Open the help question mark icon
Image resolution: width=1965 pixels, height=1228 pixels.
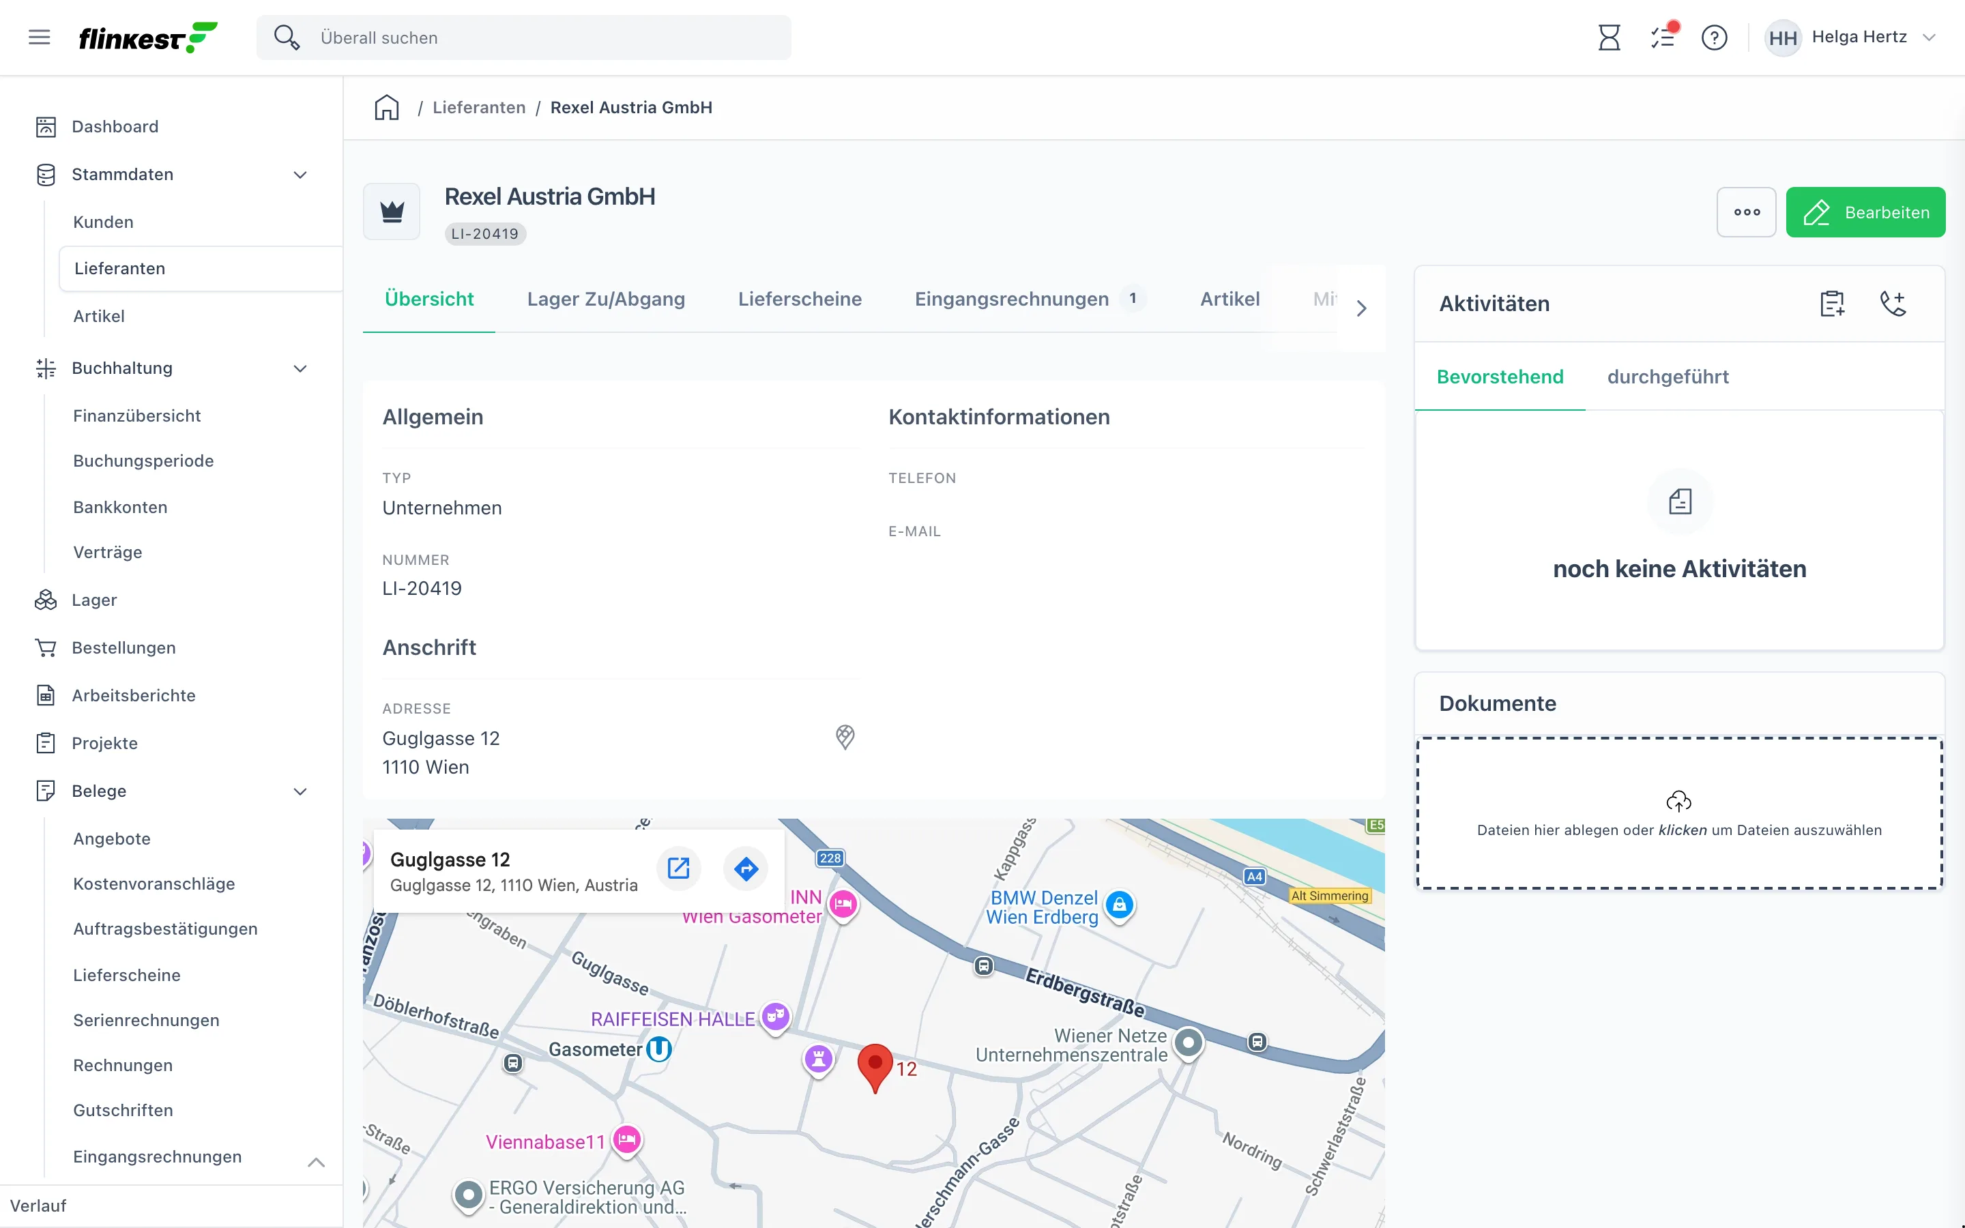tap(1714, 38)
